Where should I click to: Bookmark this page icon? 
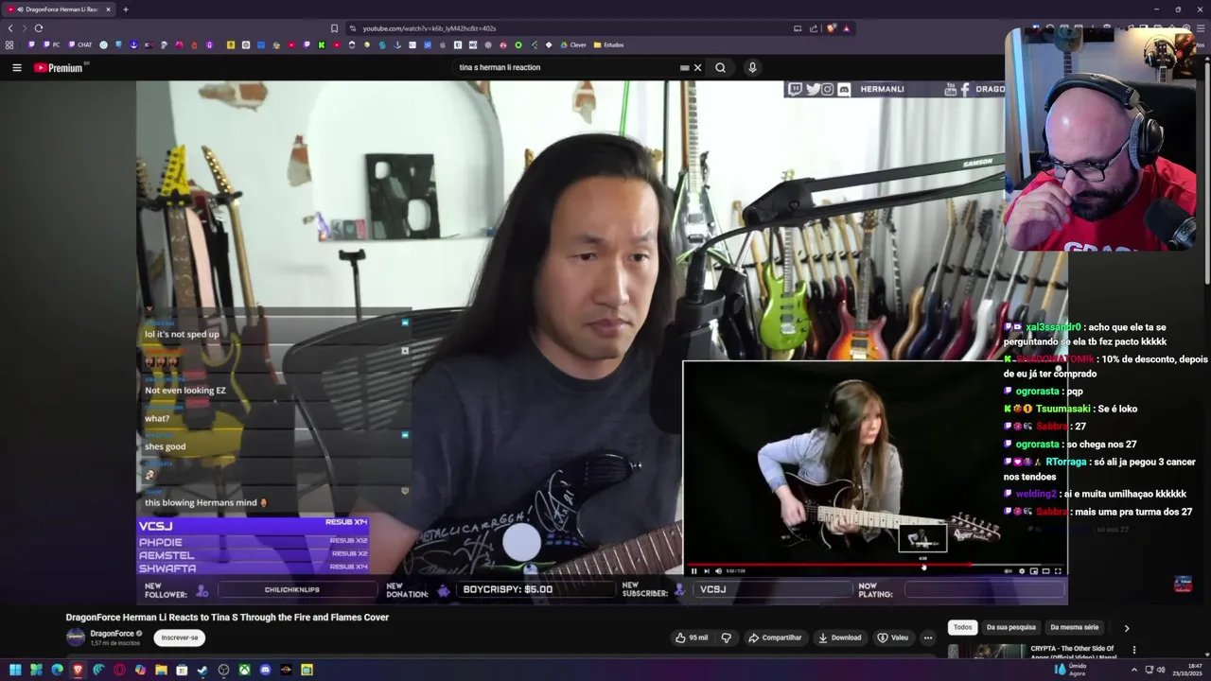(334, 28)
